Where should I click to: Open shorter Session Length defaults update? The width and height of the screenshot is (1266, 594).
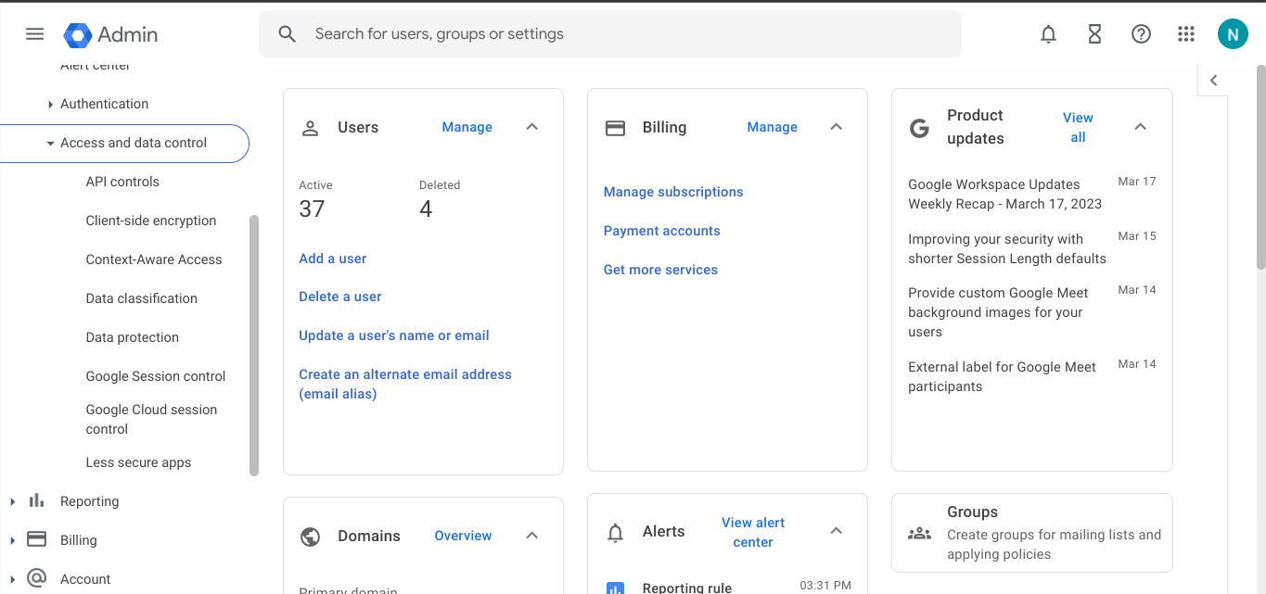coord(1007,248)
